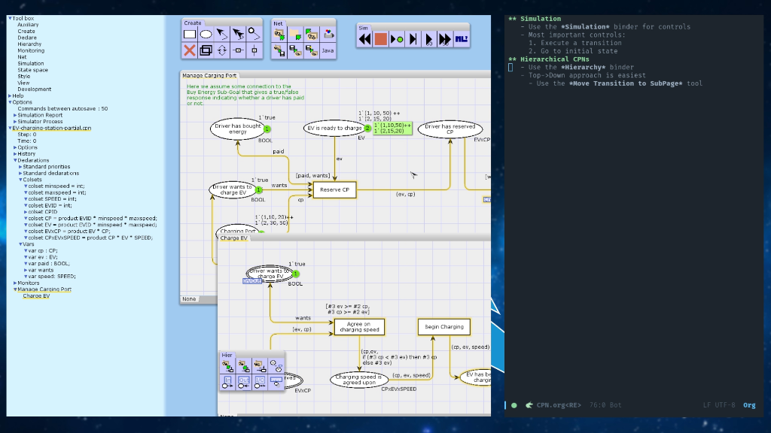Click the orange stop simulation button
The height and width of the screenshot is (433, 771).
[380, 39]
